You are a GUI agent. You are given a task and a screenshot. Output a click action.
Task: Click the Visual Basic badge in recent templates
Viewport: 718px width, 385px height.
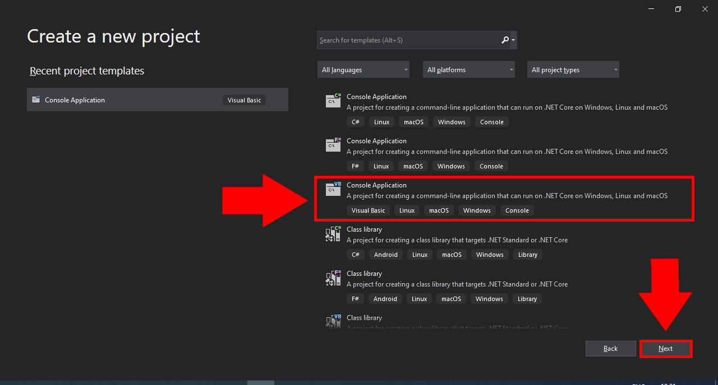(245, 100)
